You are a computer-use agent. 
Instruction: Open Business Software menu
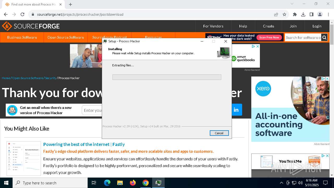click(22, 37)
